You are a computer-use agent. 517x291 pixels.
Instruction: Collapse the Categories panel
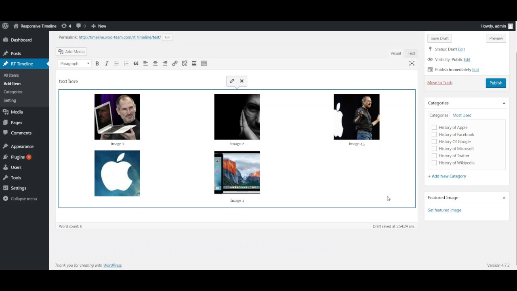[504, 103]
